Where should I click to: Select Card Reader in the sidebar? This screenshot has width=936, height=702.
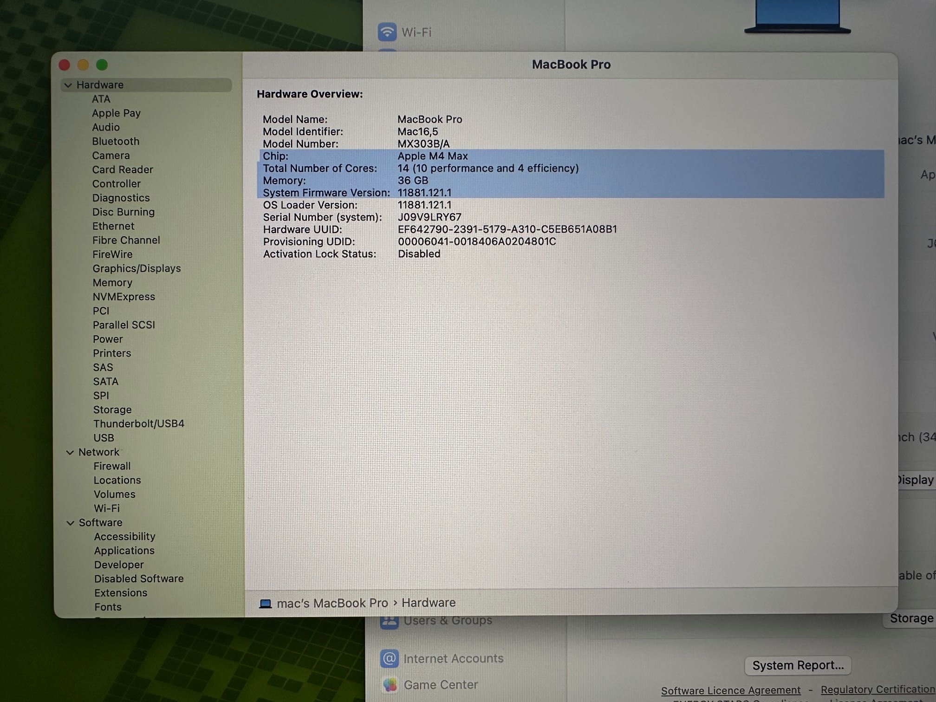coord(123,169)
